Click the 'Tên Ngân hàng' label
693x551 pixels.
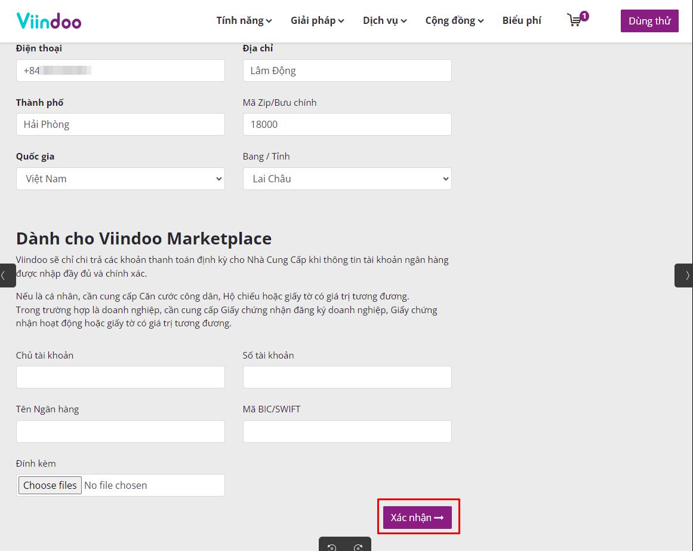tap(47, 409)
